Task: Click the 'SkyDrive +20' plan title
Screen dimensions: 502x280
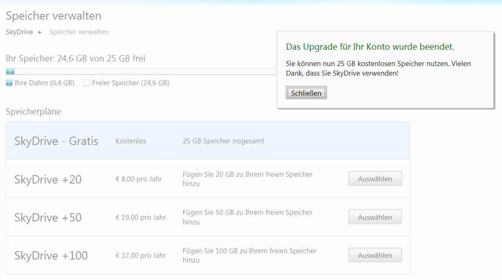Action: click(x=48, y=179)
